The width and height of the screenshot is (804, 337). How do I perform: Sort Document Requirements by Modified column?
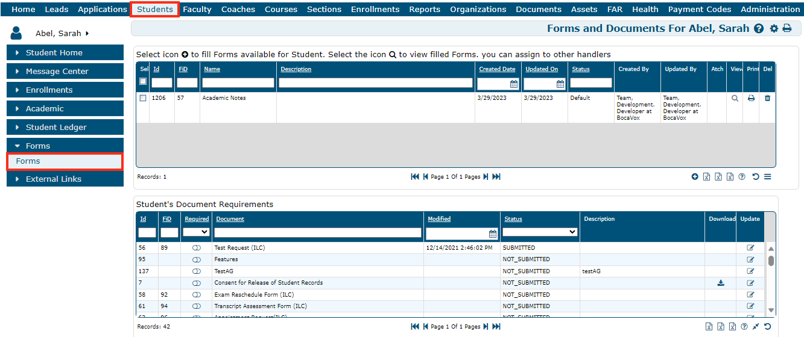439,219
